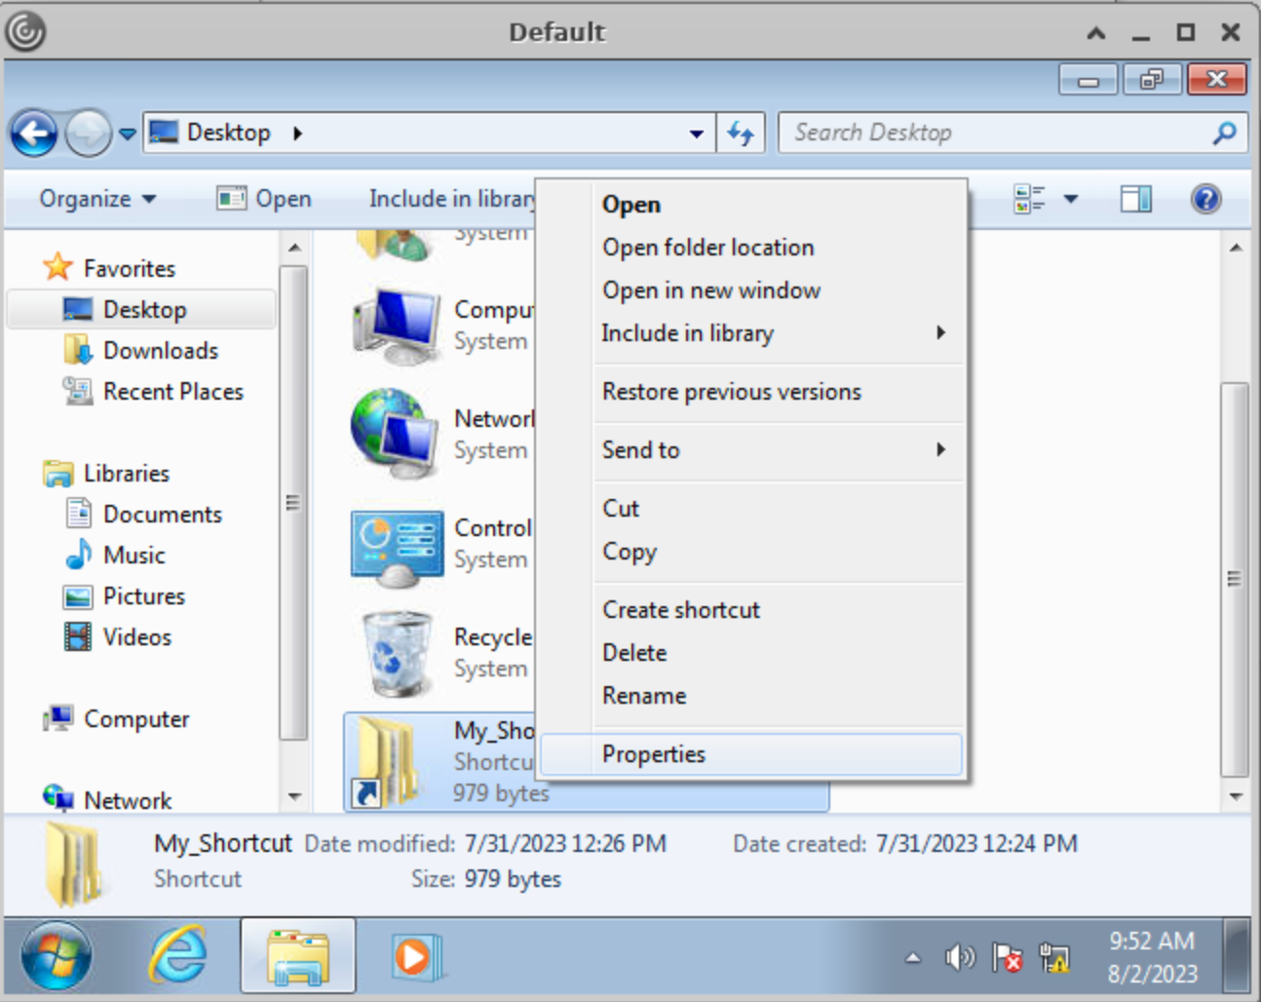Expand the Organize dropdown menu
The height and width of the screenshot is (1002, 1261).
pyautogui.click(x=97, y=199)
